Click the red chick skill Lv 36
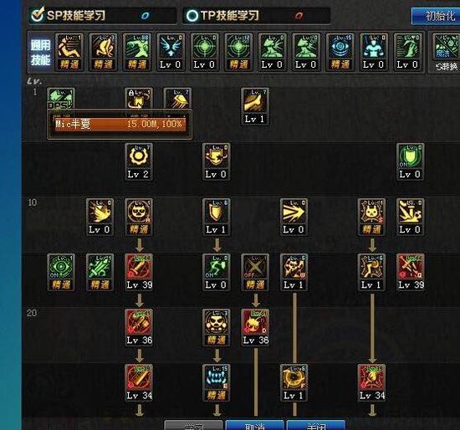This screenshot has width=460, height=430. coord(255,327)
